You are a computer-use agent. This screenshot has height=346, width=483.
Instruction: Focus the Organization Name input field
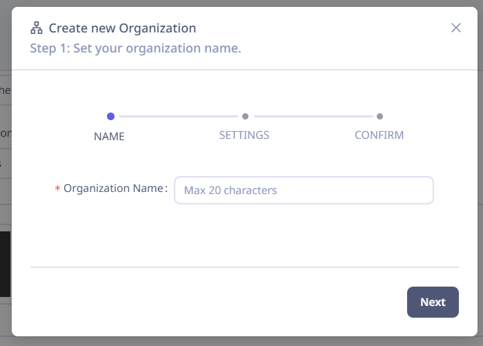(304, 191)
